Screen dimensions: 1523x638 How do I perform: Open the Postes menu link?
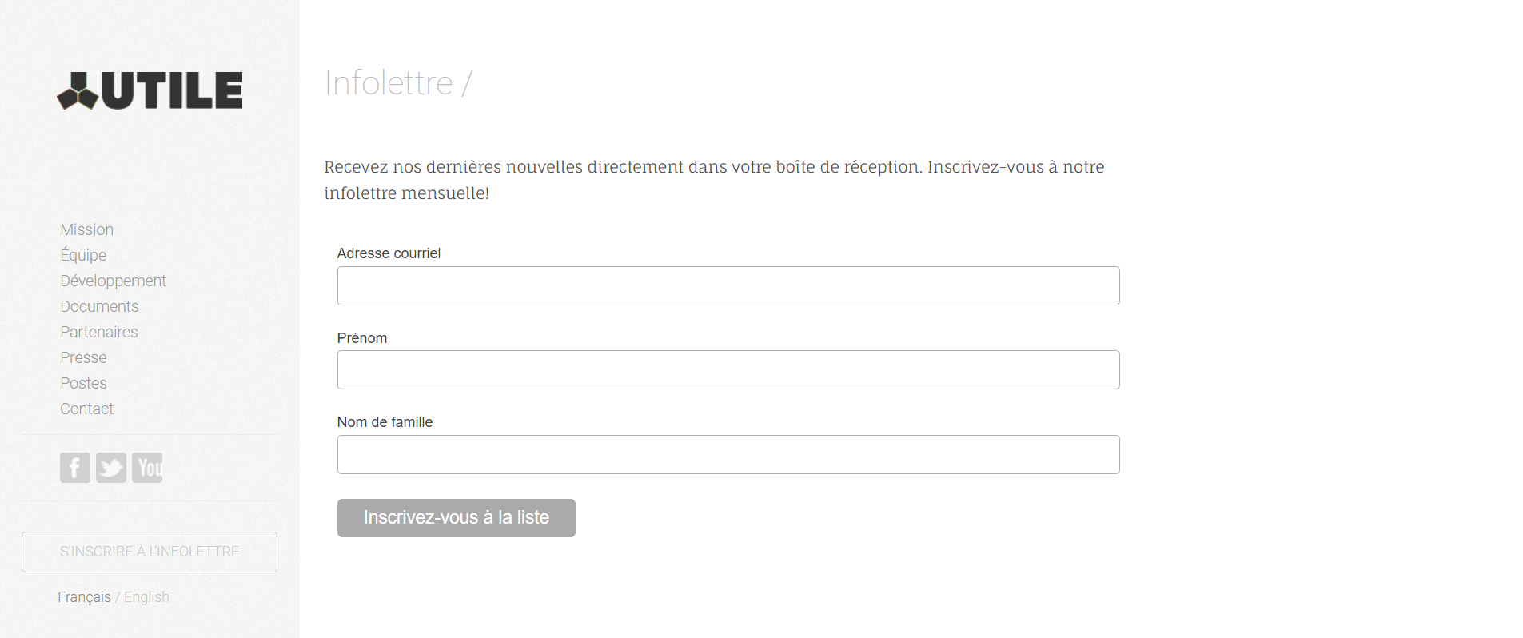[x=83, y=383]
